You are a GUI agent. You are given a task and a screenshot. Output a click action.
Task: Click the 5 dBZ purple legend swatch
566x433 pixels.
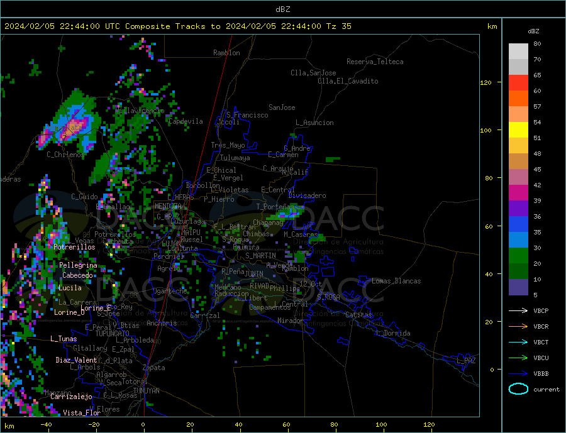pyautogui.click(x=518, y=287)
